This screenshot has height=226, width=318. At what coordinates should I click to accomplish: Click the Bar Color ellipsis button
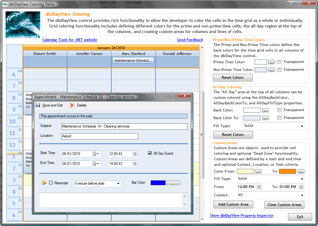click(173, 182)
